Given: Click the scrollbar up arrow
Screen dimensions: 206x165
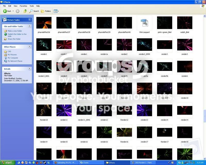Looking at the screenshot, I should 205,16.
